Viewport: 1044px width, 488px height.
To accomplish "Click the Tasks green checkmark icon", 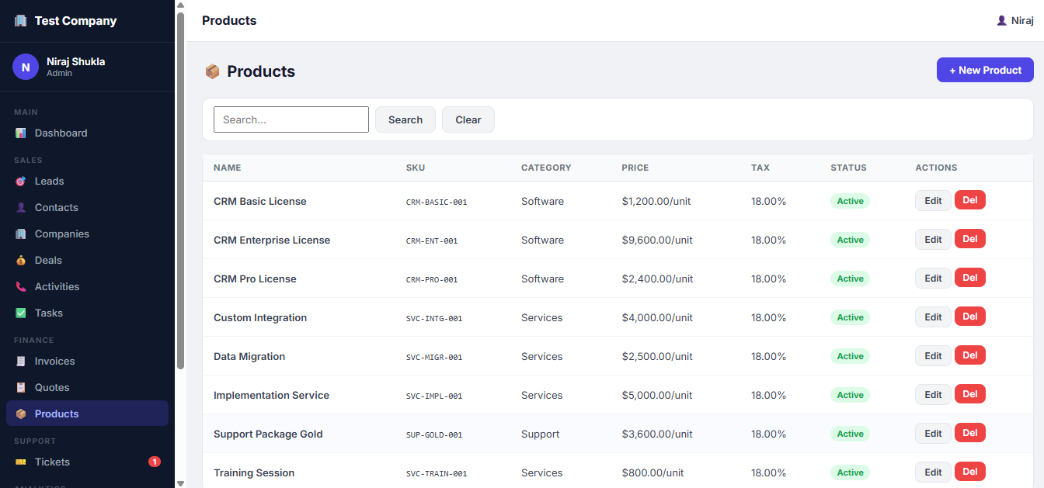I will click(21, 313).
